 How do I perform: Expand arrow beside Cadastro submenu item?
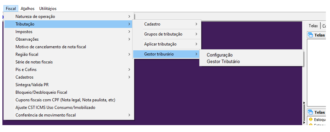point(196,24)
